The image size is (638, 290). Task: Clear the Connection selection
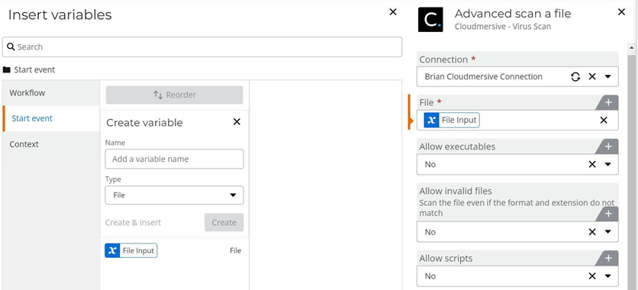tap(592, 76)
